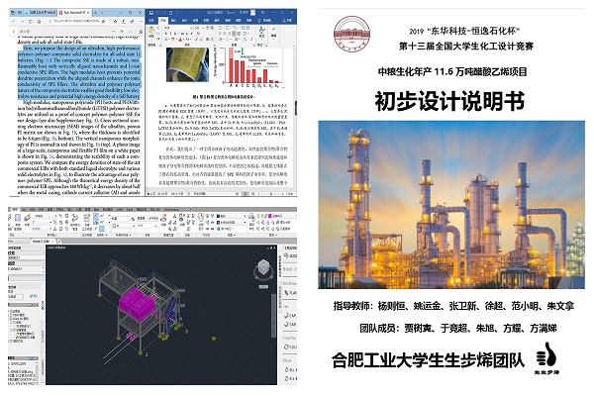
Task: Select the open drawing document tab in CAD
Action: click(43, 242)
